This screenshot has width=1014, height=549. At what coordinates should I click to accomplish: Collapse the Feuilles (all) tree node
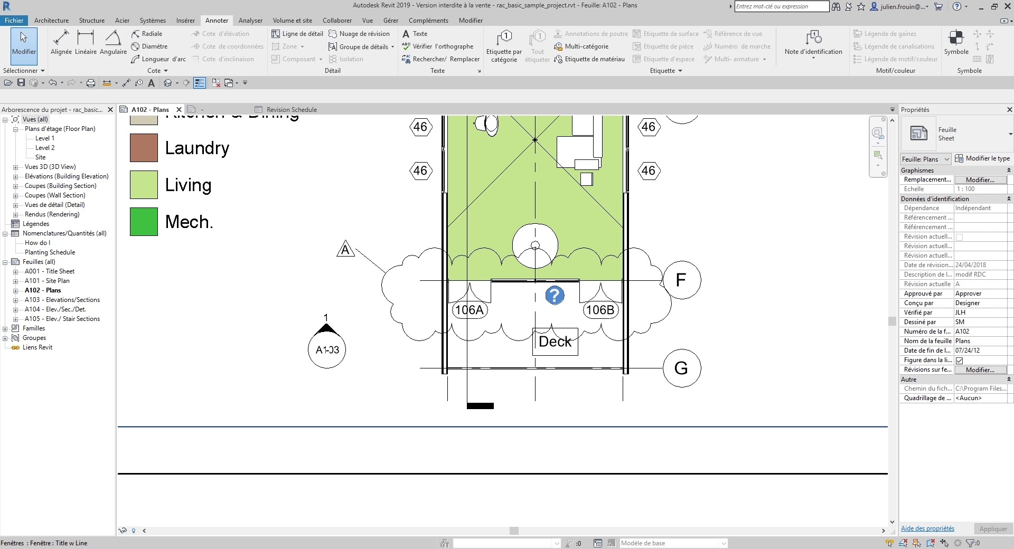click(x=5, y=262)
